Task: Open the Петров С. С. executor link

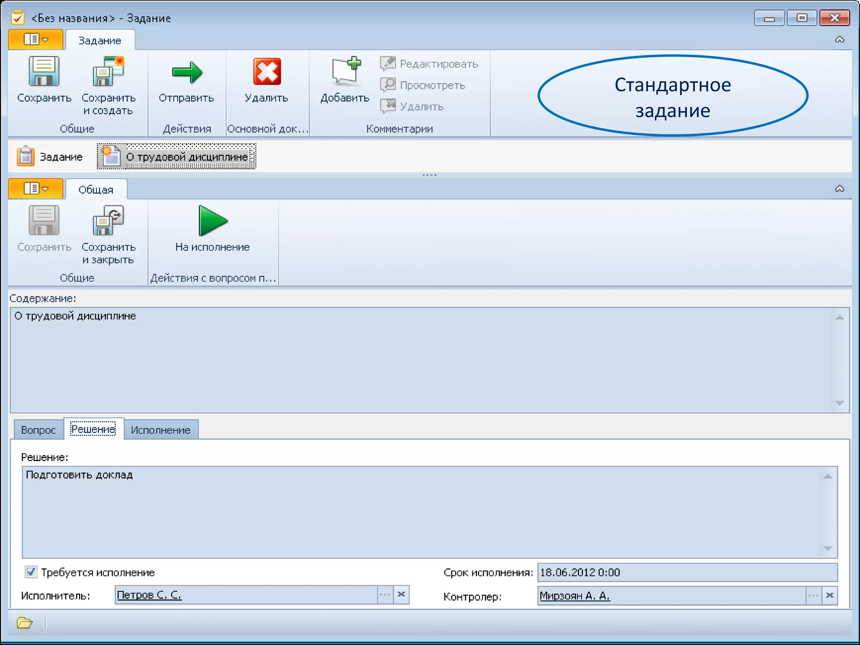Action: pos(149,595)
